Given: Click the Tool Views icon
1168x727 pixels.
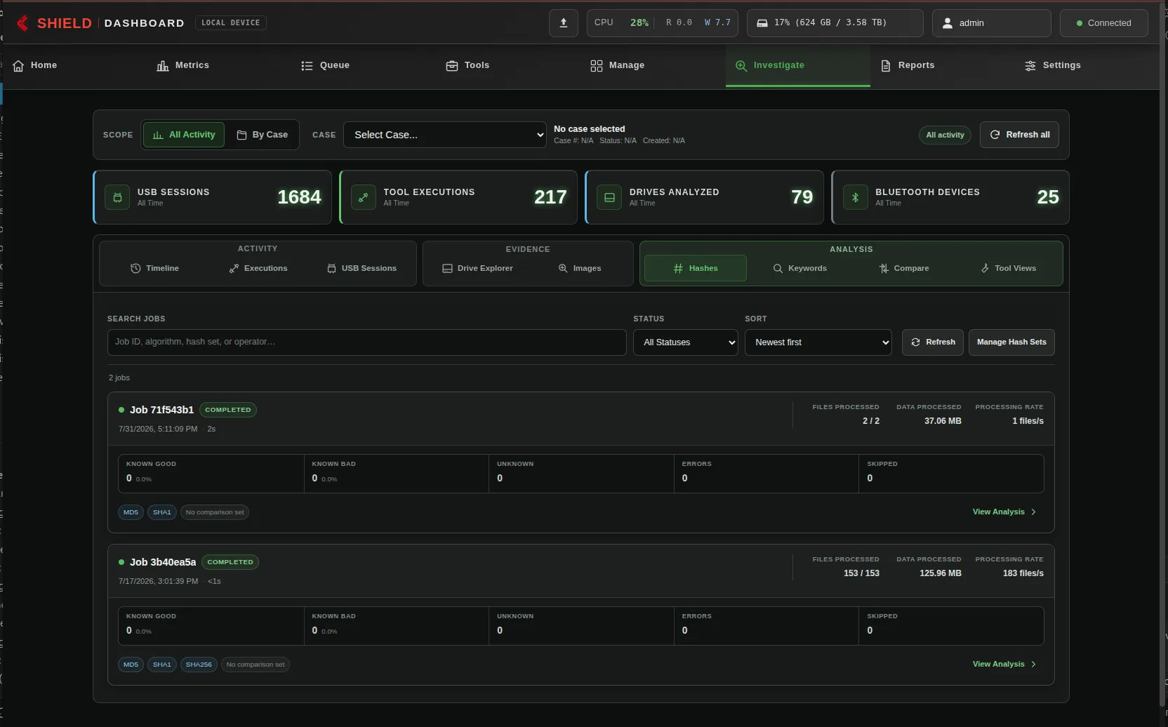Looking at the screenshot, I should (x=985, y=268).
